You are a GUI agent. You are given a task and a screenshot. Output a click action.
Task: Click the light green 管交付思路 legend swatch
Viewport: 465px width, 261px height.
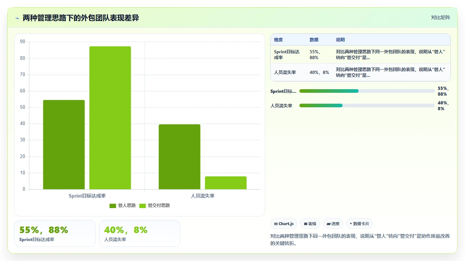(x=142, y=206)
